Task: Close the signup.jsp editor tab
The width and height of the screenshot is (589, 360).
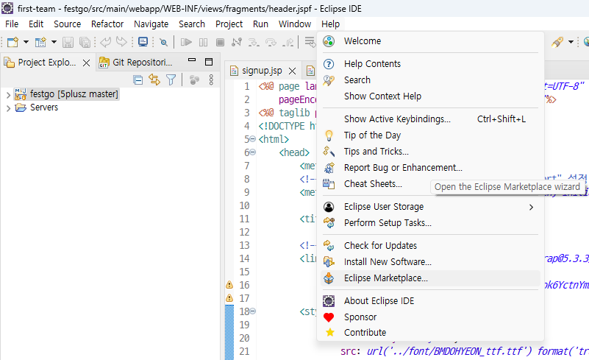Action: (x=292, y=71)
